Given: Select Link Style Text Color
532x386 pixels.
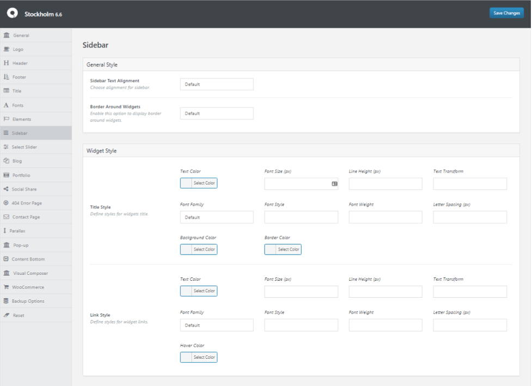Looking at the screenshot, I should (199, 291).
